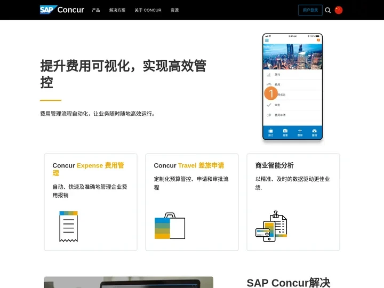Click the laptop image at page bottom

tap(129, 282)
